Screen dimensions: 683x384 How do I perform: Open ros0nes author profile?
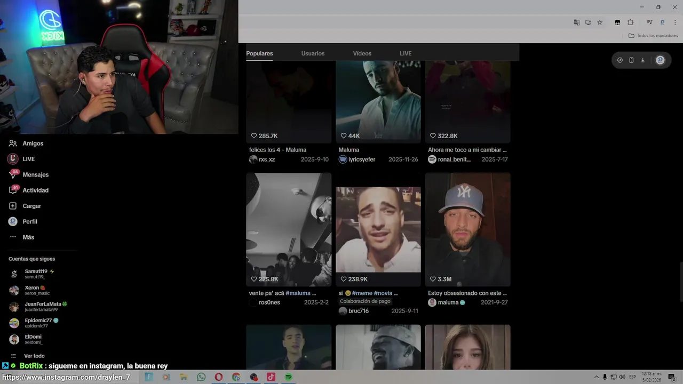pos(265,302)
